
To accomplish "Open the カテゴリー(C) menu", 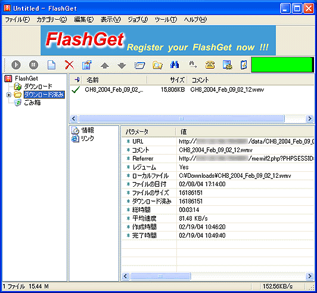I will click(52, 20).
